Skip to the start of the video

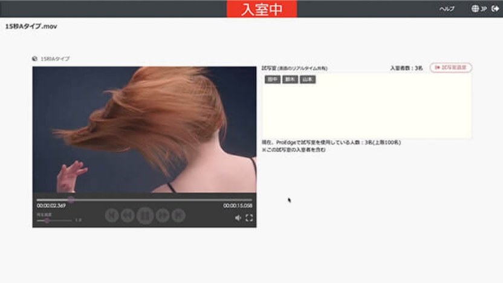[x=112, y=215]
